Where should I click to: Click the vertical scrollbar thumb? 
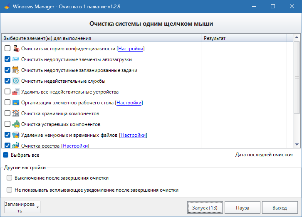pyautogui.click(x=297, y=77)
